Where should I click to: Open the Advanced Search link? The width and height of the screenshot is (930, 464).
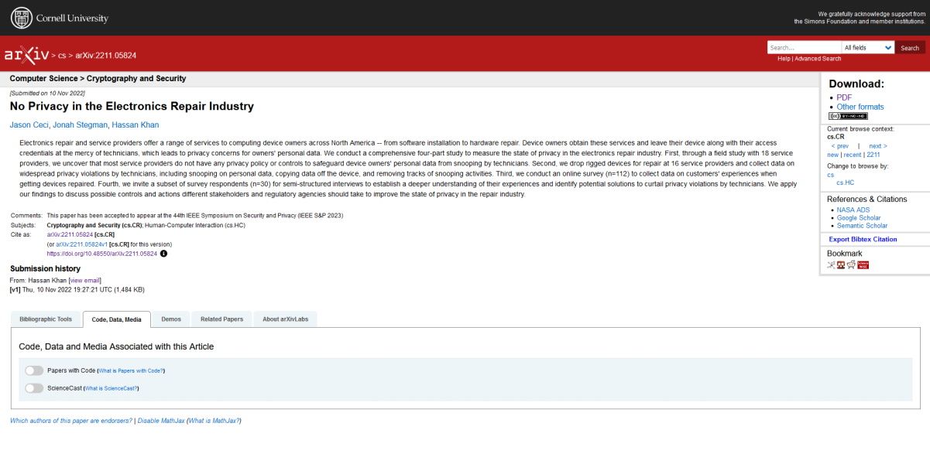818,59
